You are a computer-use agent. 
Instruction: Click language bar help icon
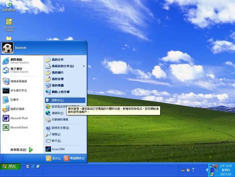188,170
